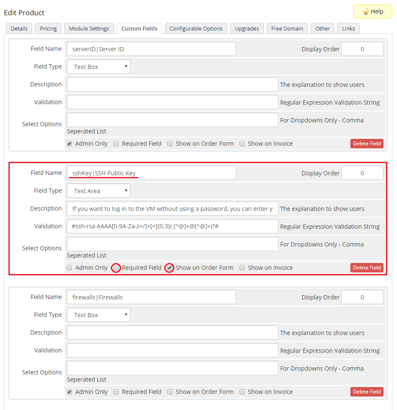Viewport: 397px width, 410px height.
Task: Open the Free Domain tab
Action: [287, 28]
